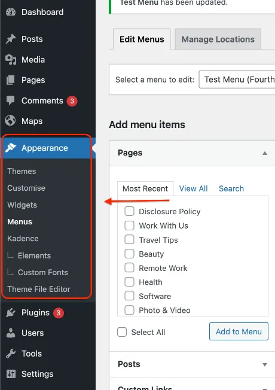Open the Select a menu to edit dropdown

pos(237,80)
